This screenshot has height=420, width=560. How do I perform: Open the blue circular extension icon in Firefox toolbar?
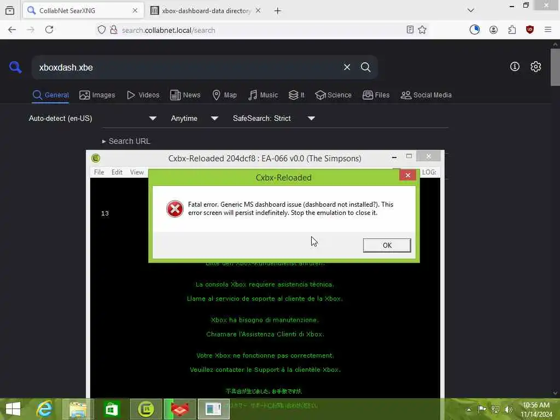click(475, 30)
